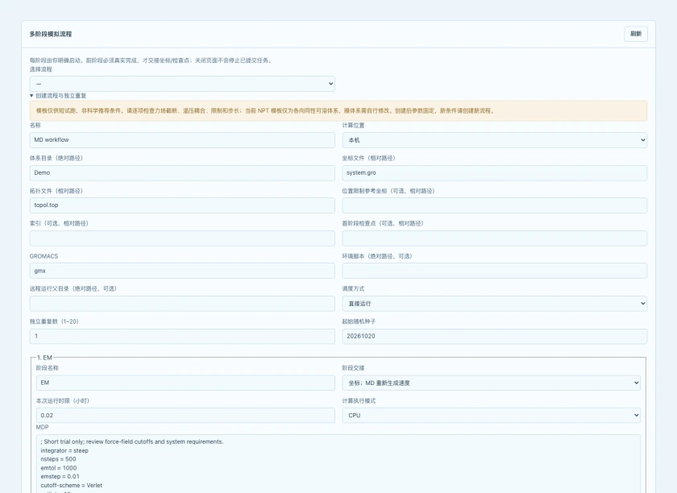Click the "cutoff-scheme = Verlet" MDP line
This screenshot has height=493, width=677.
pyautogui.click(x=71, y=485)
